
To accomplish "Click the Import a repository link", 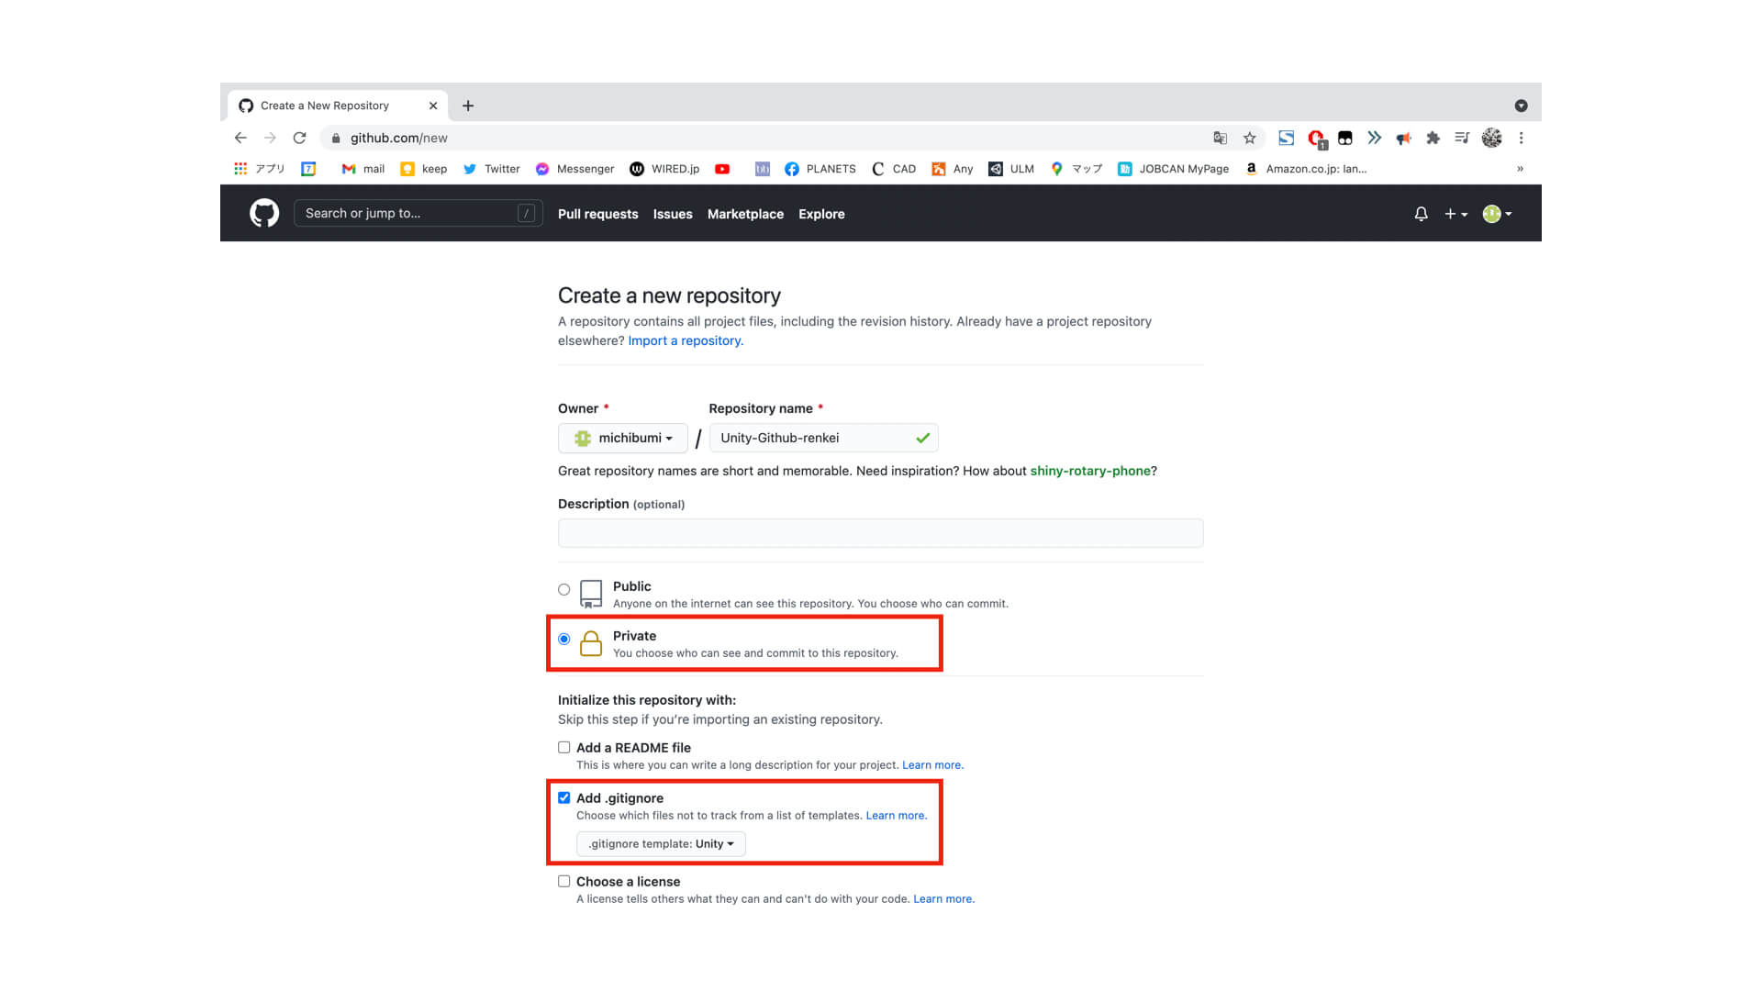I will 684,340.
